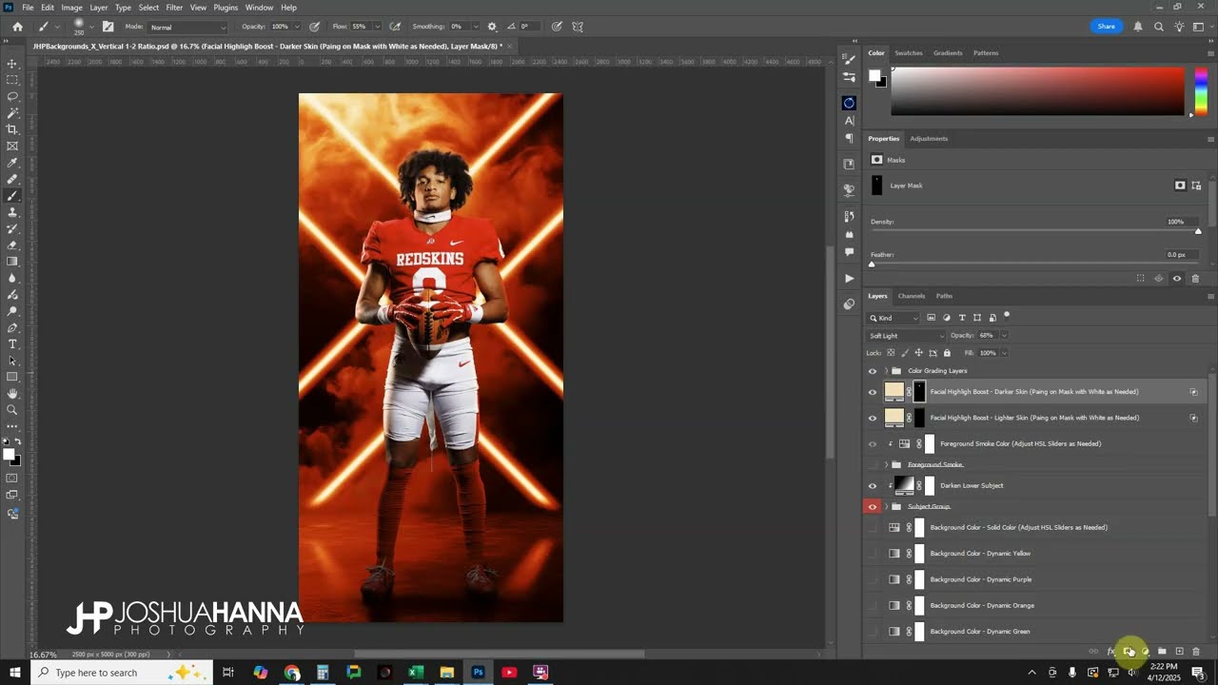
Task: Open Excel from the Windows taskbar
Action: (x=416, y=673)
